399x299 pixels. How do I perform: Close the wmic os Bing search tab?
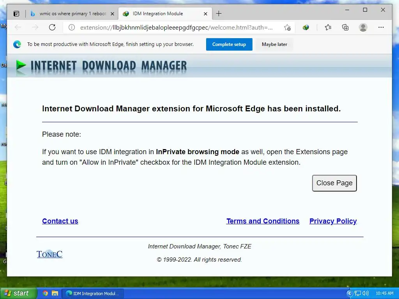pos(112,14)
